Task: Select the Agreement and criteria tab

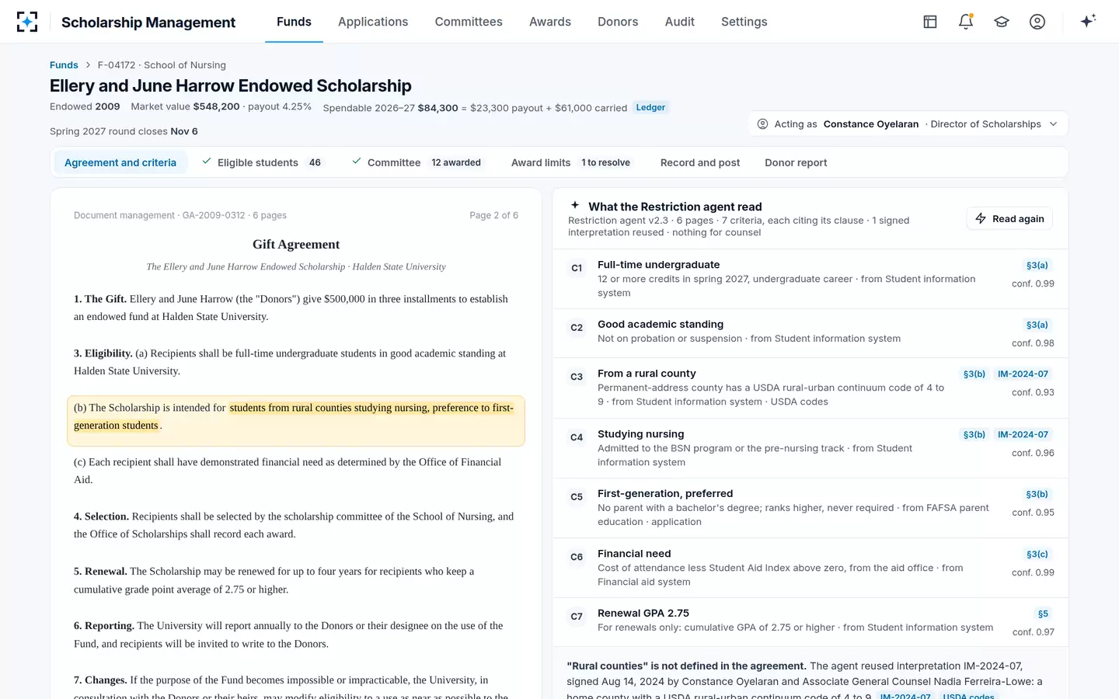Action: 120,162
